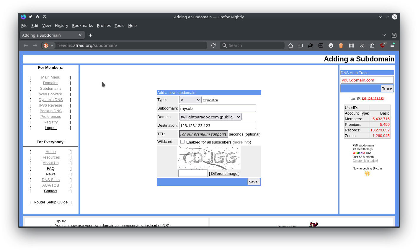Image resolution: width=418 pixels, height=251 pixels.
Task: Open the Firefox application menu
Action: (x=392, y=45)
